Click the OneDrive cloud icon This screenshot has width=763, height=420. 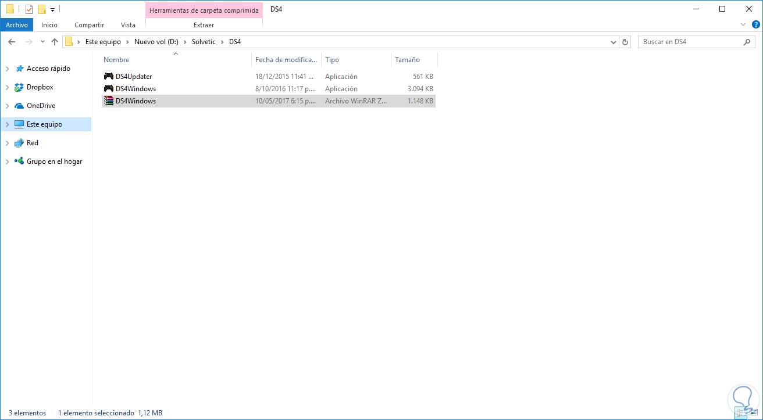pos(19,106)
